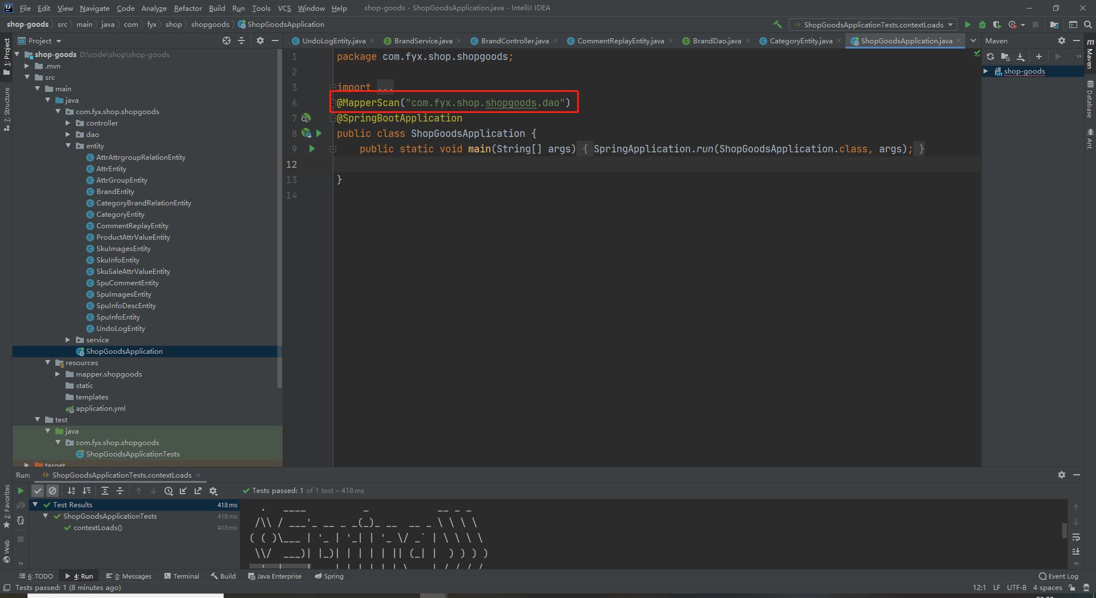Open Run panel test settings gear

pos(213,491)
